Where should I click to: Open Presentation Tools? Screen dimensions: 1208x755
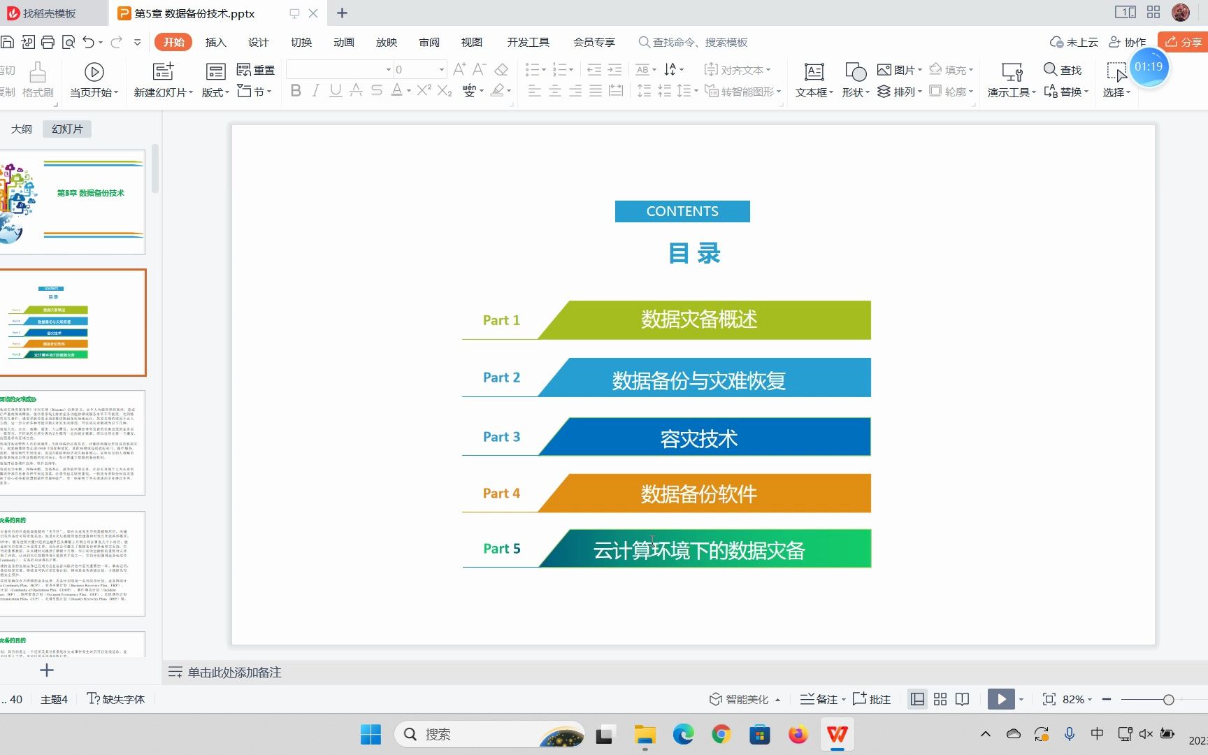pyautogui.click(x=1012, y=79)
